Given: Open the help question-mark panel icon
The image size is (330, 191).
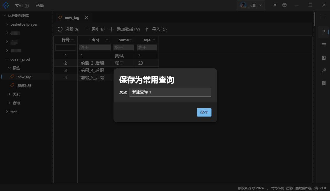Looking at the screenshot, I should pos(324,32).
